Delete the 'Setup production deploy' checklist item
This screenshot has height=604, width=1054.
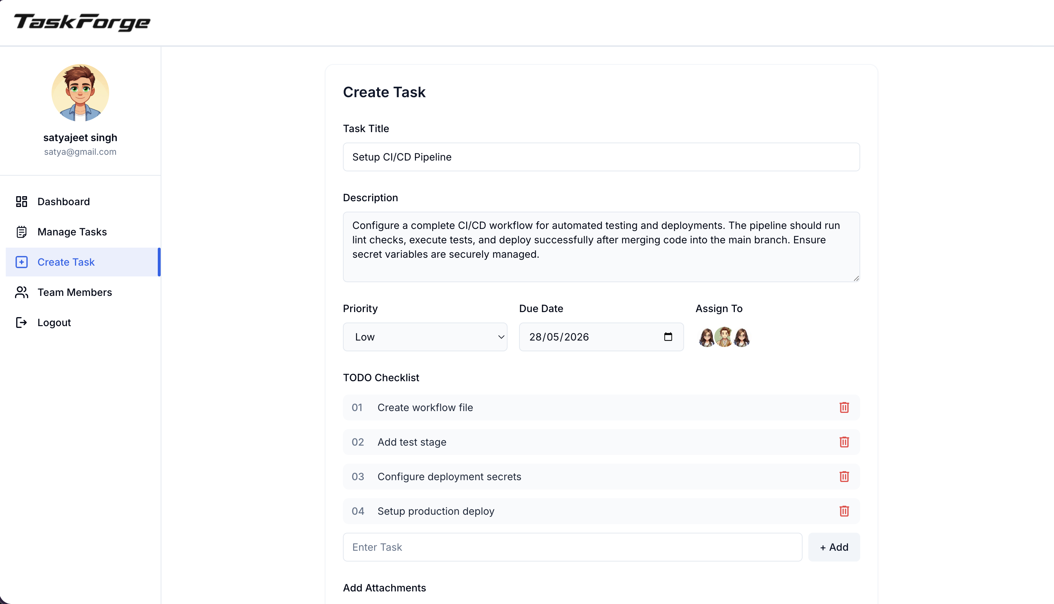[844, 511]
